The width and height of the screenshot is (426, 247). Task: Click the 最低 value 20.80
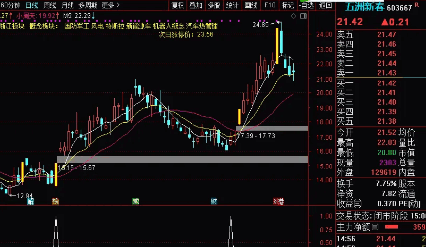click(387, 153)
